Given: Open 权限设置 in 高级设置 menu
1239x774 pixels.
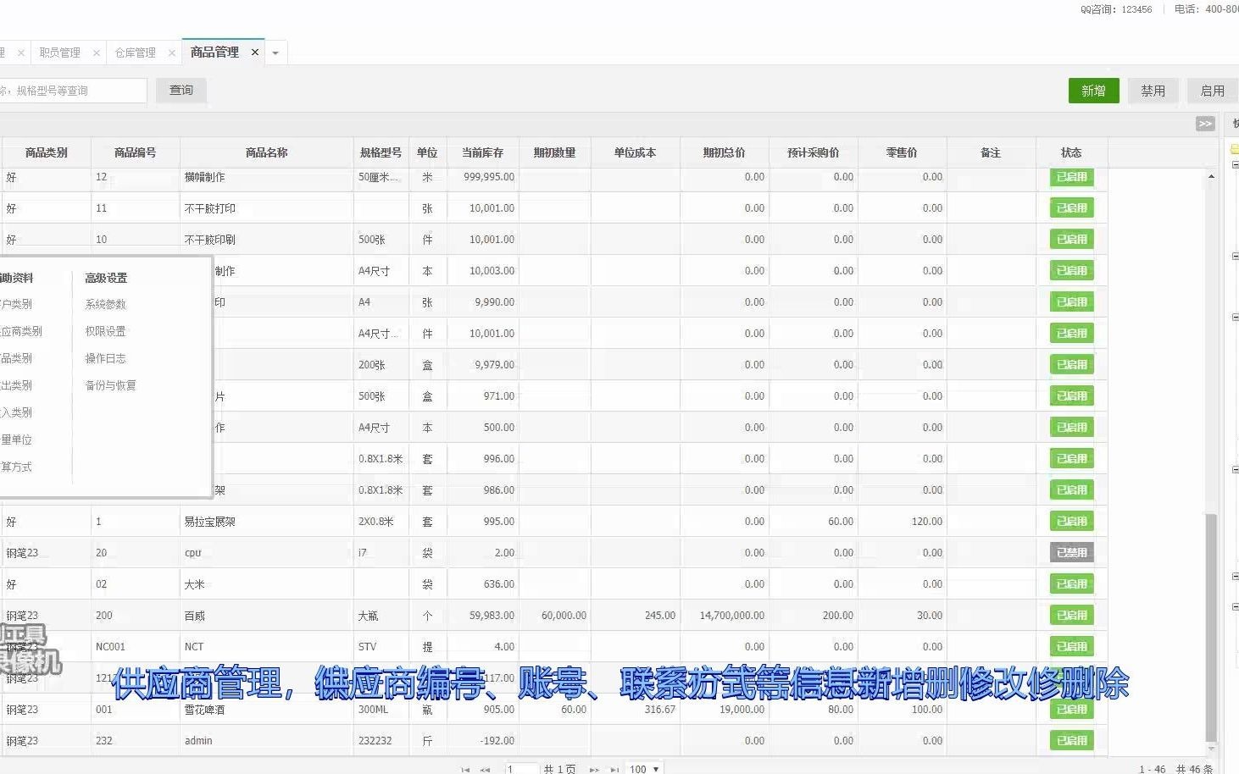Looking at the screenshot, I should coord(105,331).
